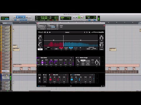The width and height of the screenshot is (141, 105).
Task: Click the 3-Band button
Action: [101, 49]
